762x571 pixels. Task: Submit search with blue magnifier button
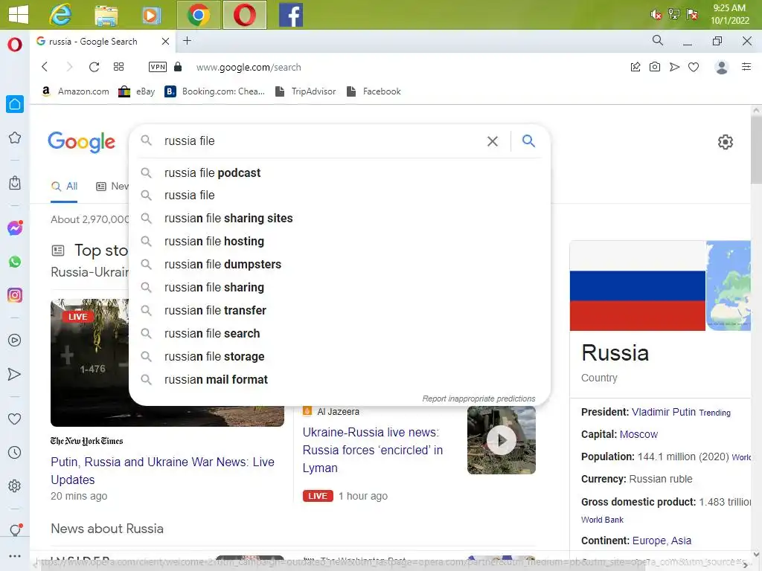click(528, 141)
